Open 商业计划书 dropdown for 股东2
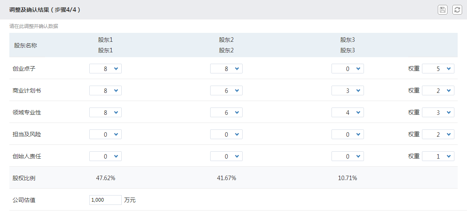The height and width of the screenshot is (215, 467). (x=226, y=90)
